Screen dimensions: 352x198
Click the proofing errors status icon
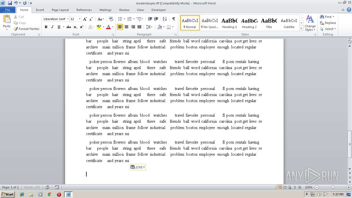47,187
